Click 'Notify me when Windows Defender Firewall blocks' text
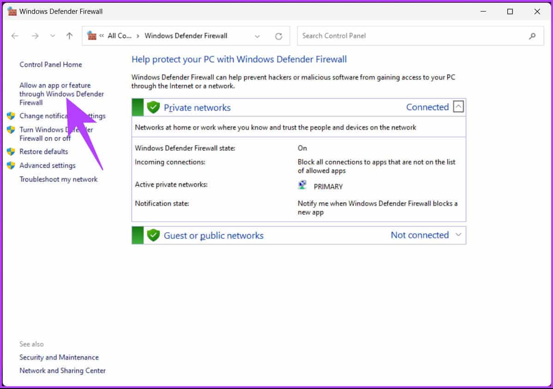This screenshot has width=553, height=389. [378, 208]
